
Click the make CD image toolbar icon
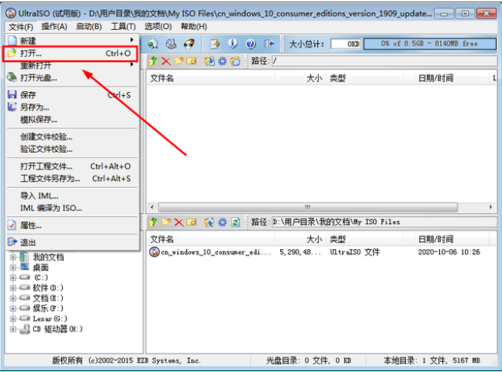(153, 44)
